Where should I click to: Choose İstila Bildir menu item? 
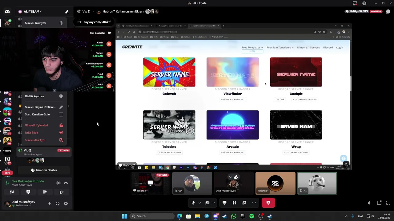pyautogui.click(x=44, y=133)
